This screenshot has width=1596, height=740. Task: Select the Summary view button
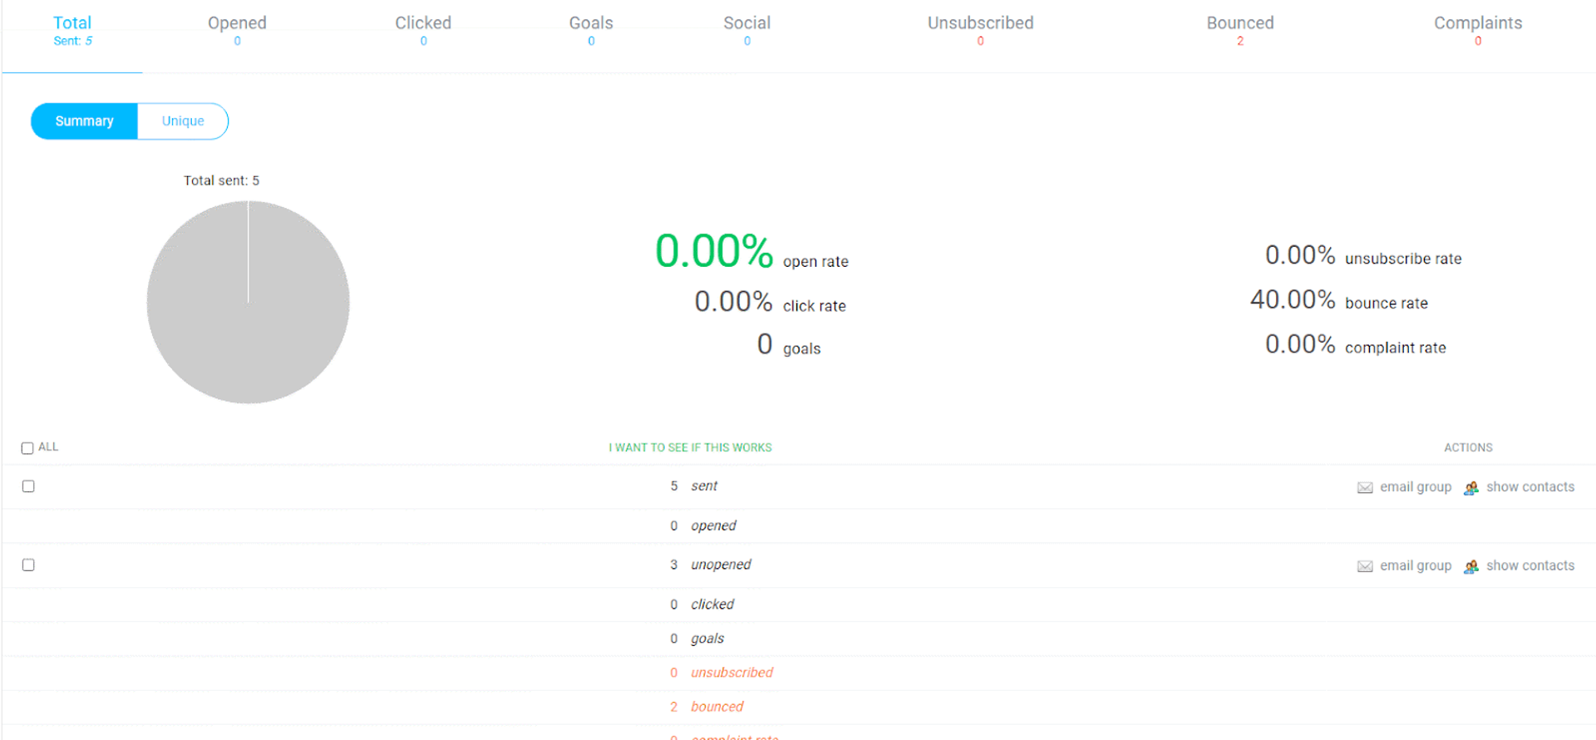[84, 121]
